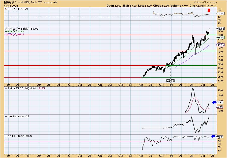Click the 0.1459 dividend marker label
This screenshot has height=158, width=227.
click(171, 81)
